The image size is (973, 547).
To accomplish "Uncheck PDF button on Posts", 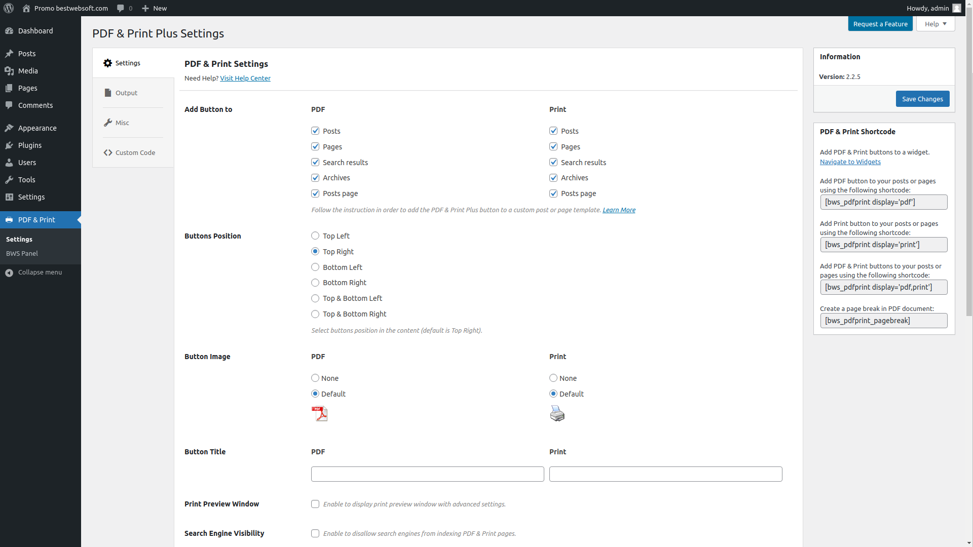I will click(315, 131).
